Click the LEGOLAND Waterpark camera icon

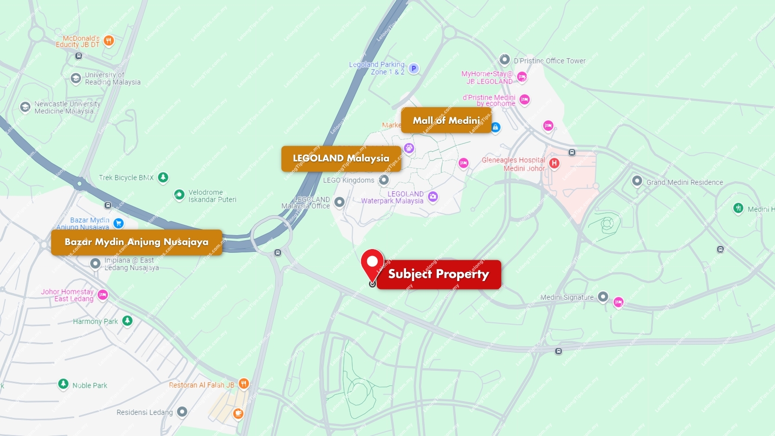click(x=433, y=197)
